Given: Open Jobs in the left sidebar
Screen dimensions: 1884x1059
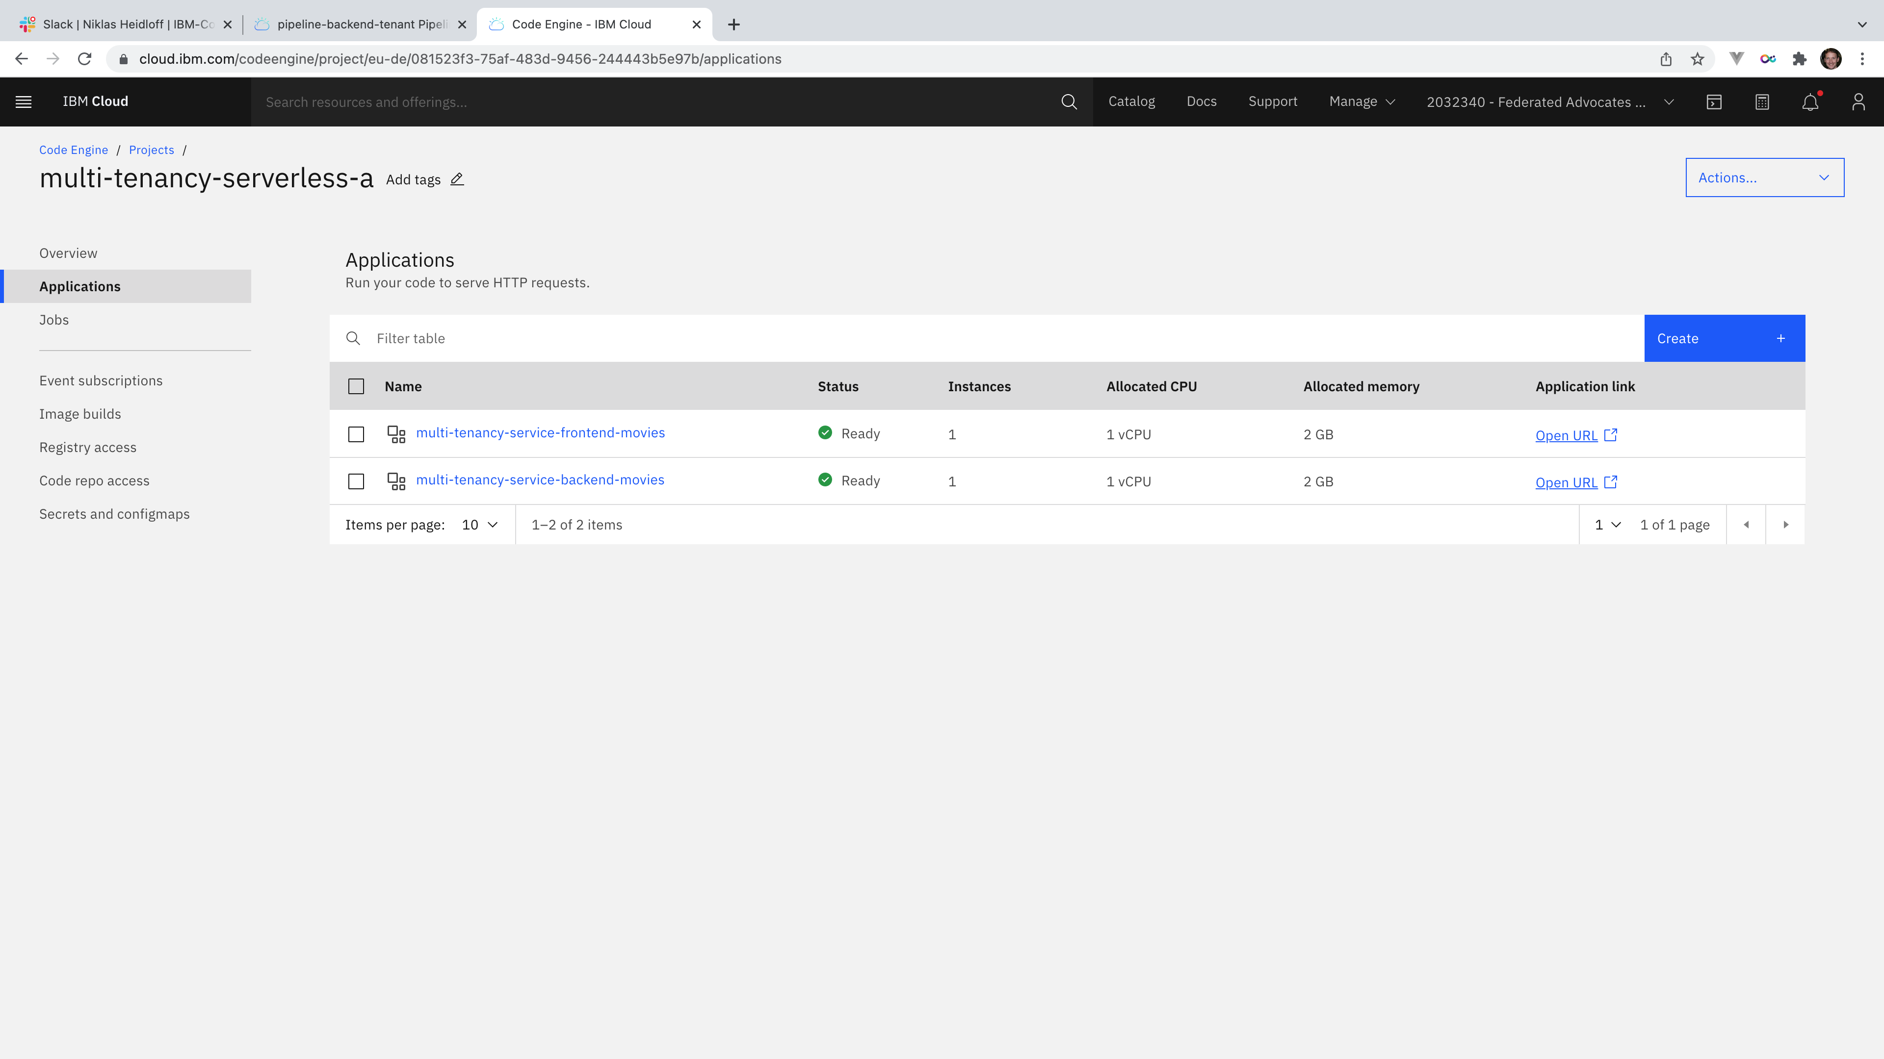Looking at the screenshot, I should [54, 319].
